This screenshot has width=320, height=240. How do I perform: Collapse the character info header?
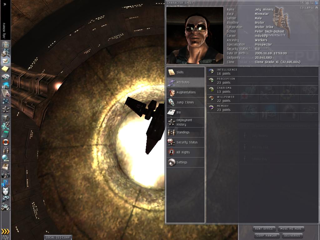click(x=309, y=8)
